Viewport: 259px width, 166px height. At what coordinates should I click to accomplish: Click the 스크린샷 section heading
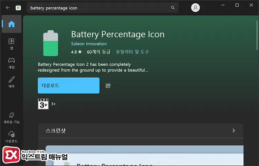(x=56, y=131)
